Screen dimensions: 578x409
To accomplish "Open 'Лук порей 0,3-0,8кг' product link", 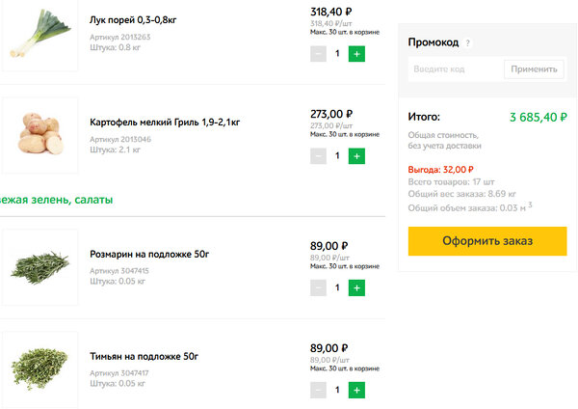I will [x=138, y=19].
